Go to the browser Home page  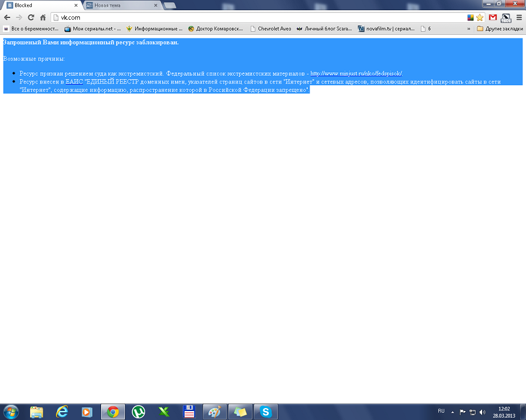click(43, 17)
